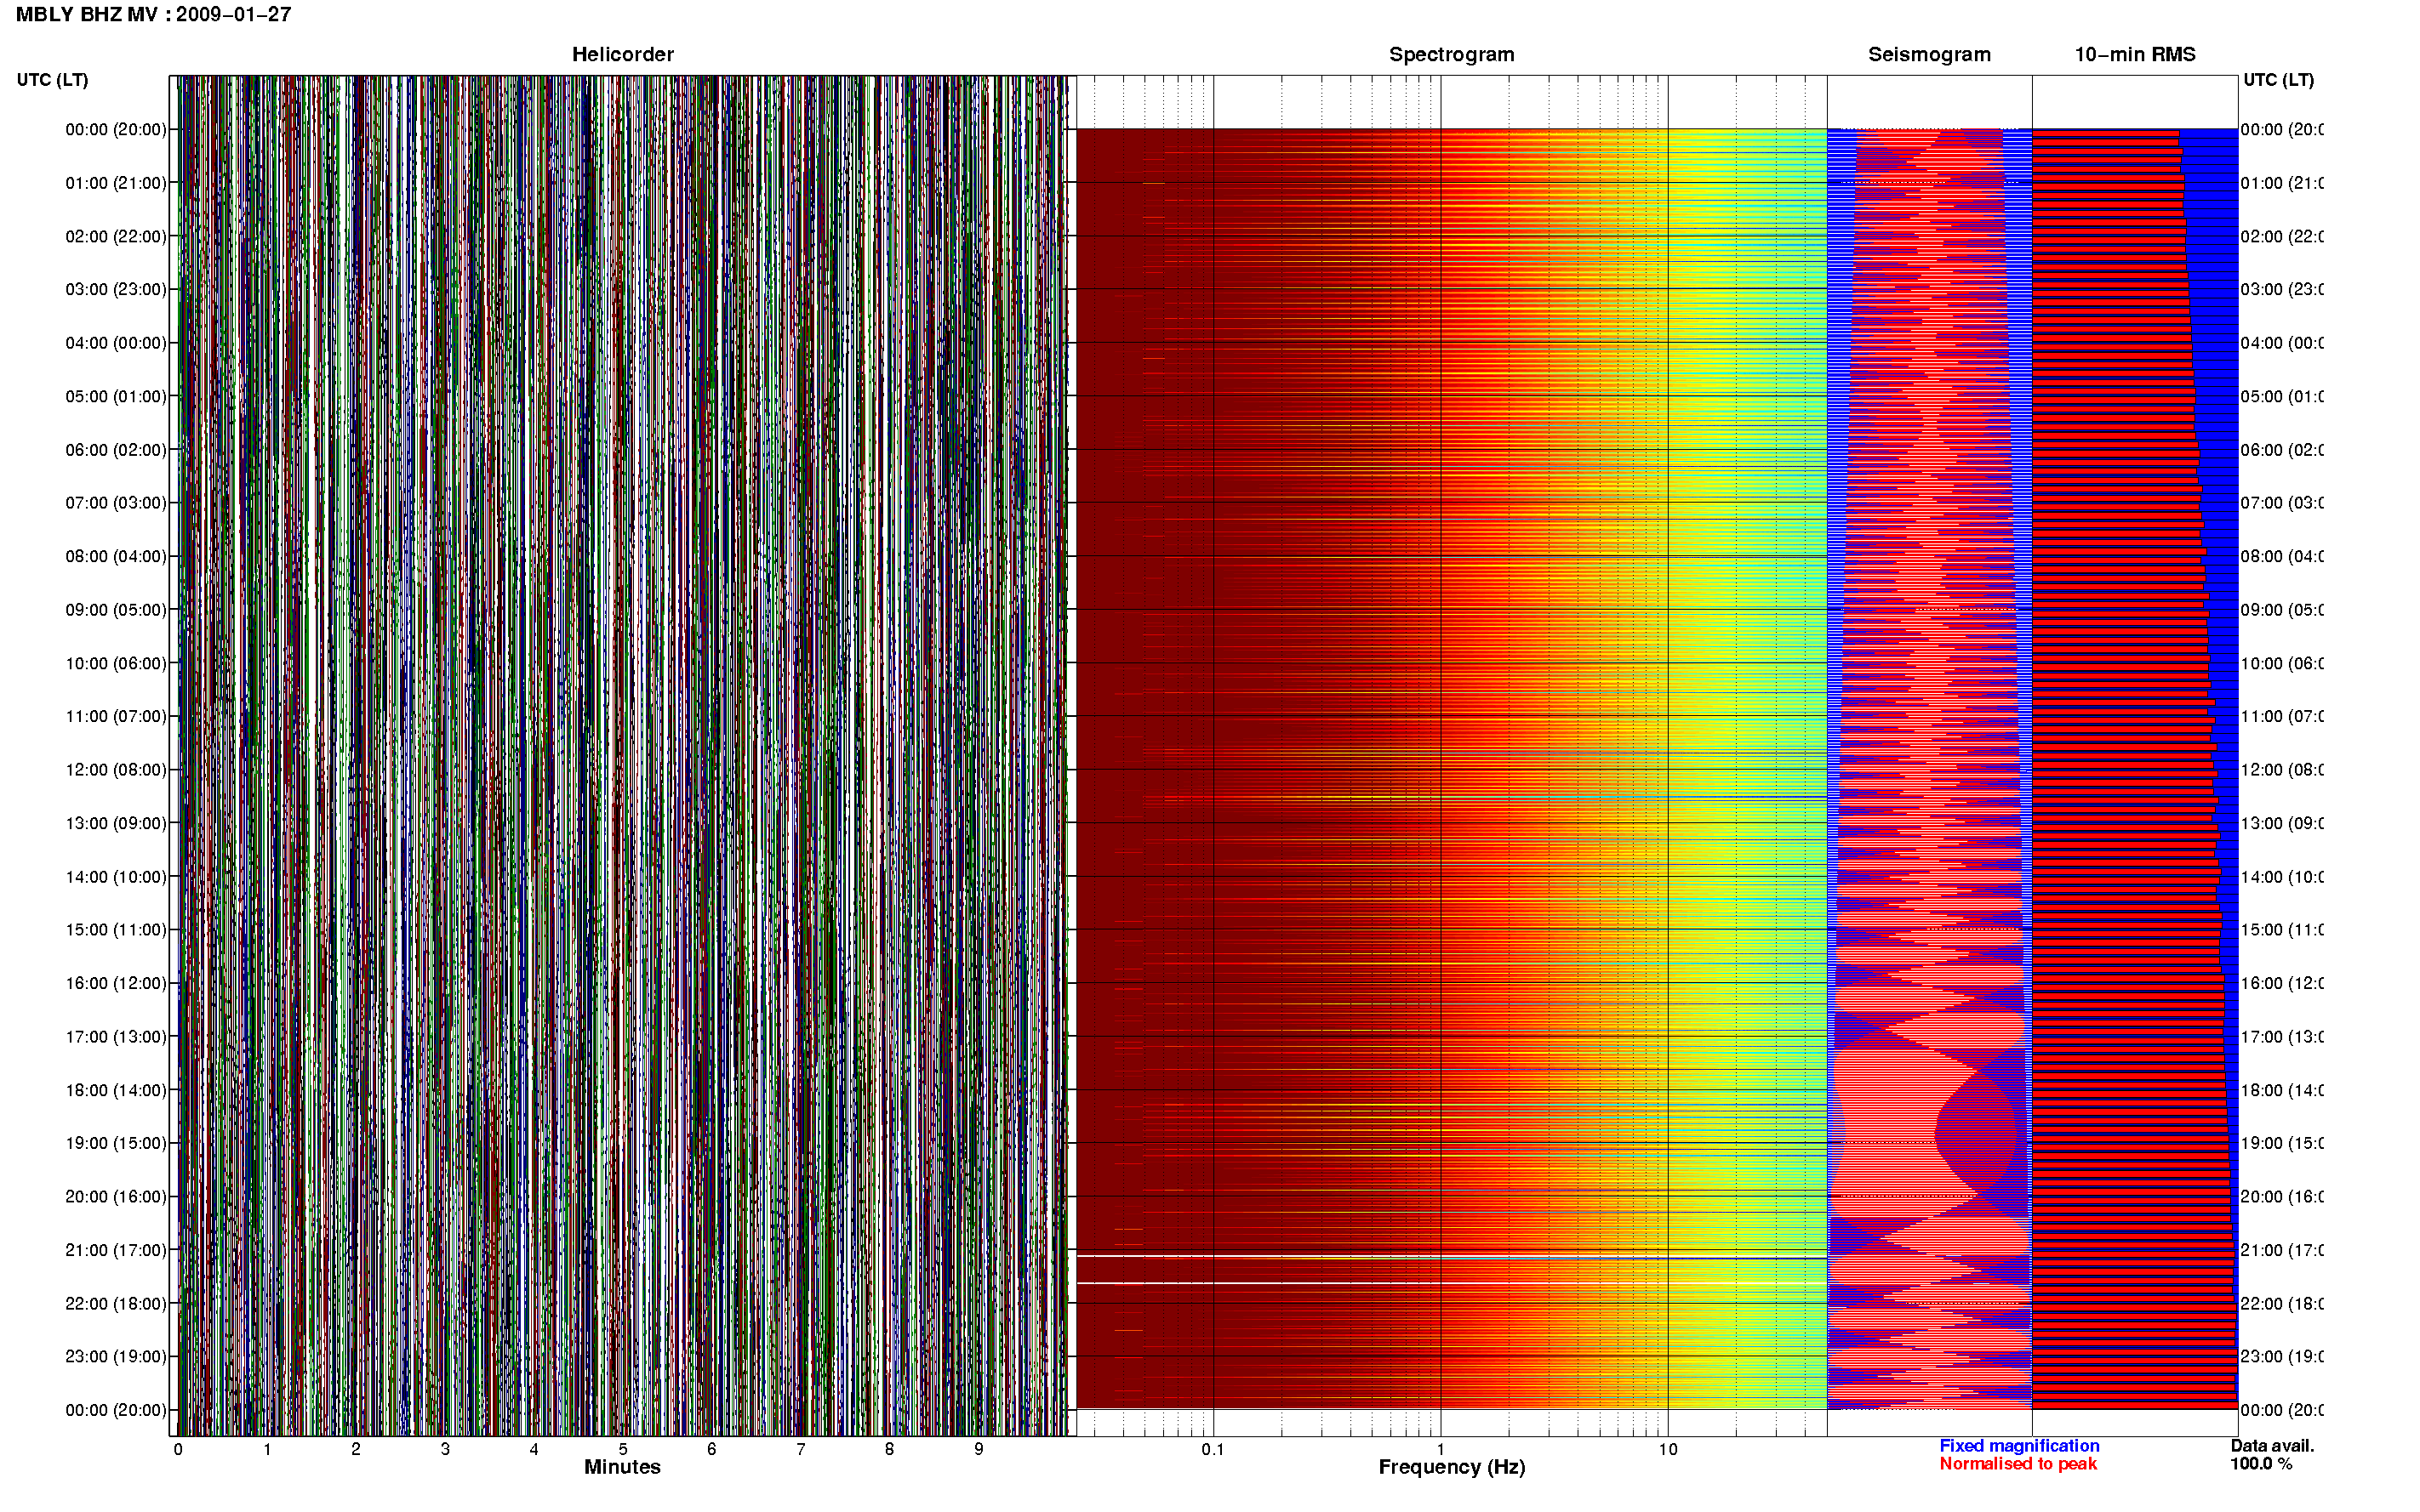Click the '03:00 (23:00)' time label on the helicorder axis
The height and width of the screenshot is (1512, 2420).
pos(116,290)
